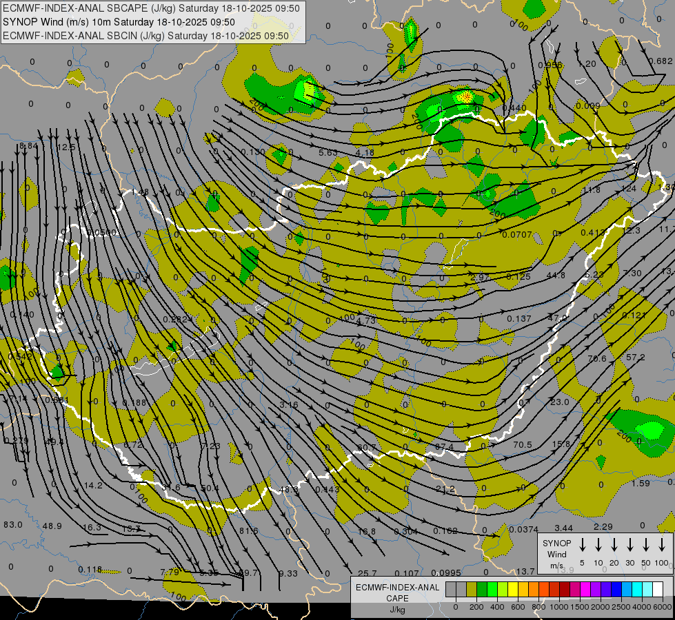
Task: Select the dark green CAPE legend swatch
Action: coord(482,590)
